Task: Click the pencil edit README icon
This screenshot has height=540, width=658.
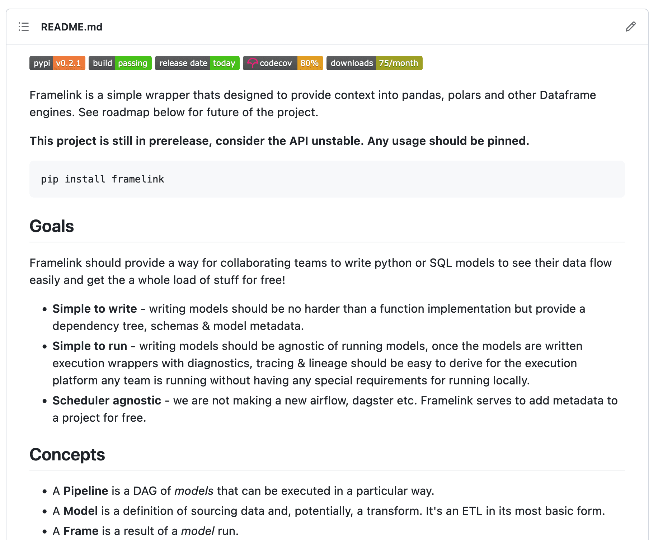Action: pos(630,27)
